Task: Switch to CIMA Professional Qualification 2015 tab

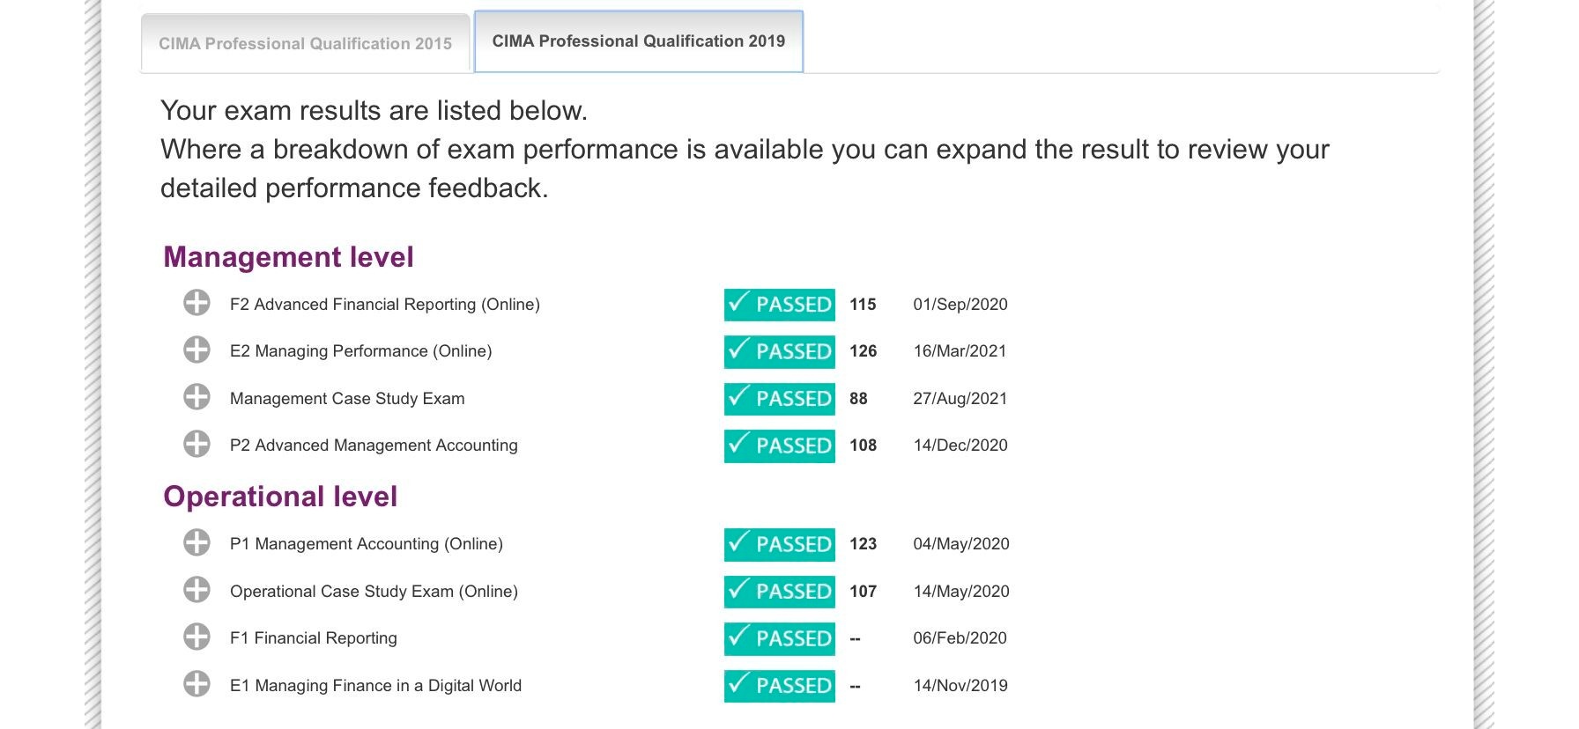Action: click(305, 43)
